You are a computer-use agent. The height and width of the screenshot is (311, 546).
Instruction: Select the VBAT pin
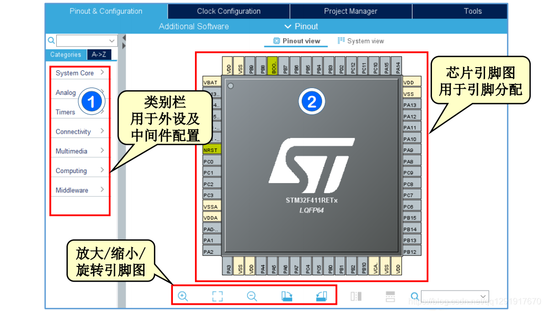(x=212, y=82)
